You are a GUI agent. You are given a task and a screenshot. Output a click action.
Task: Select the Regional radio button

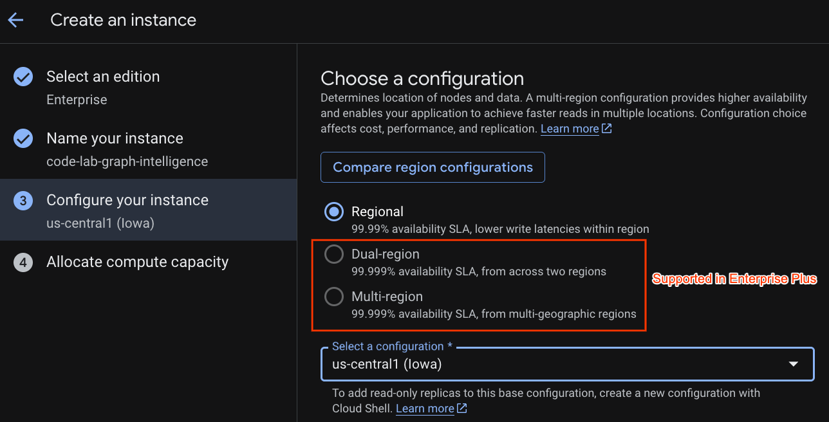[334, 212]
